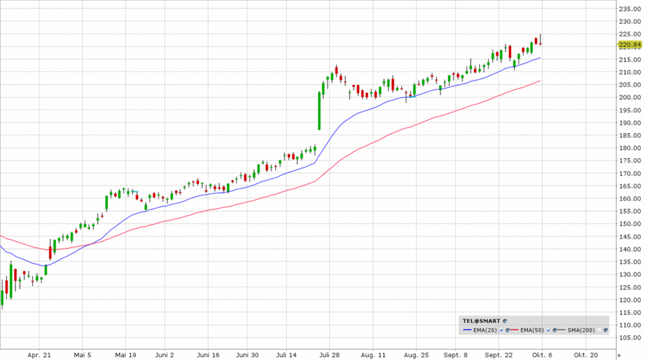
Task: Click the red EMA(50) legend line sample
Action: [515, 330]
